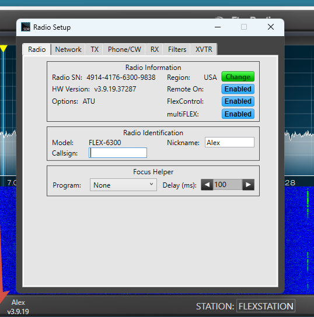Minimize the Radio Setup window
This screenshot has width=314, height=317.
pyautogui.click(x=218, y=27)
